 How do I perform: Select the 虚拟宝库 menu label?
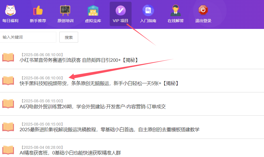(93, 21)
